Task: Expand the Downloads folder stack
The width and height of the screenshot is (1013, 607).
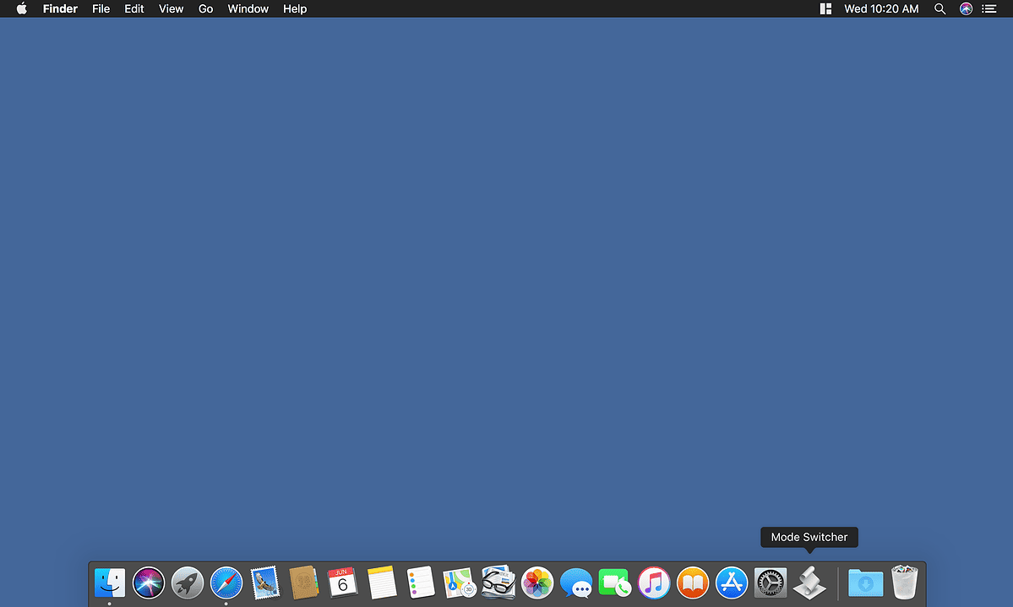Action: [x=865, y=583]
